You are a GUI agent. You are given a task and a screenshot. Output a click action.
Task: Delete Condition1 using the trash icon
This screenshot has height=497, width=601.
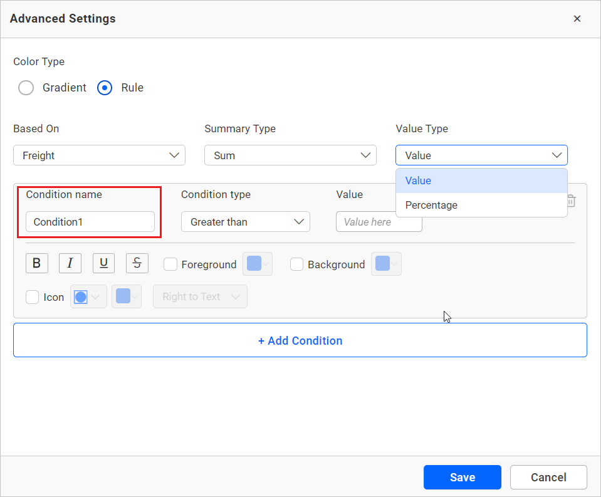(571, 201)
